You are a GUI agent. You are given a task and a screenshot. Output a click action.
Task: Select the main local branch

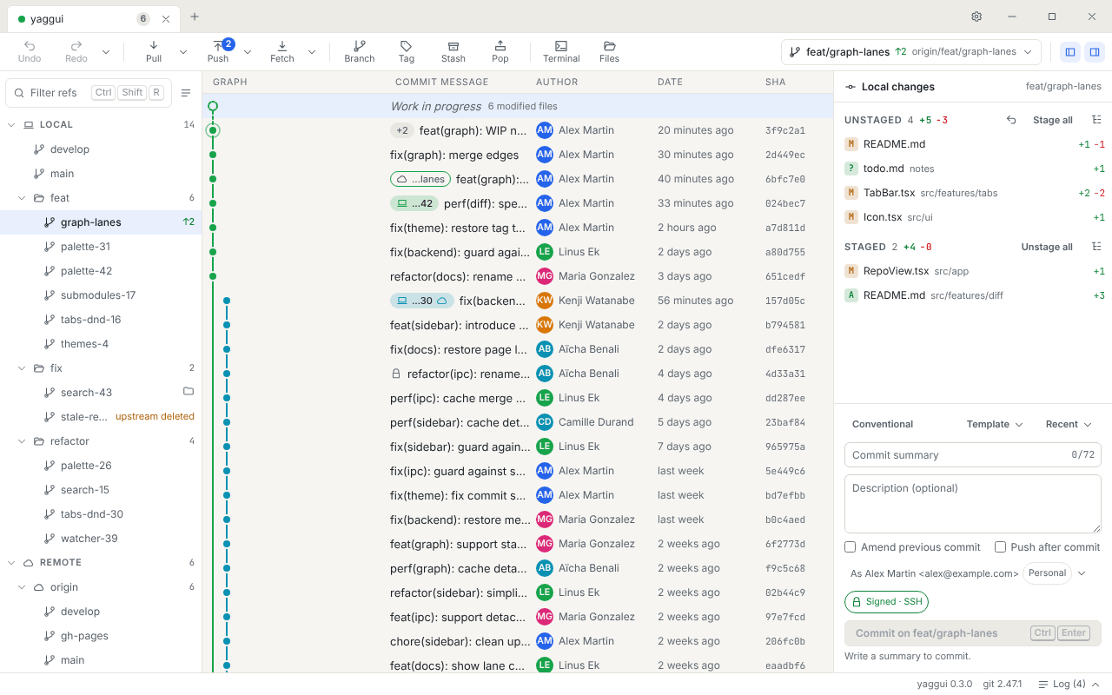pyautogui.click(x=101, y=174)
